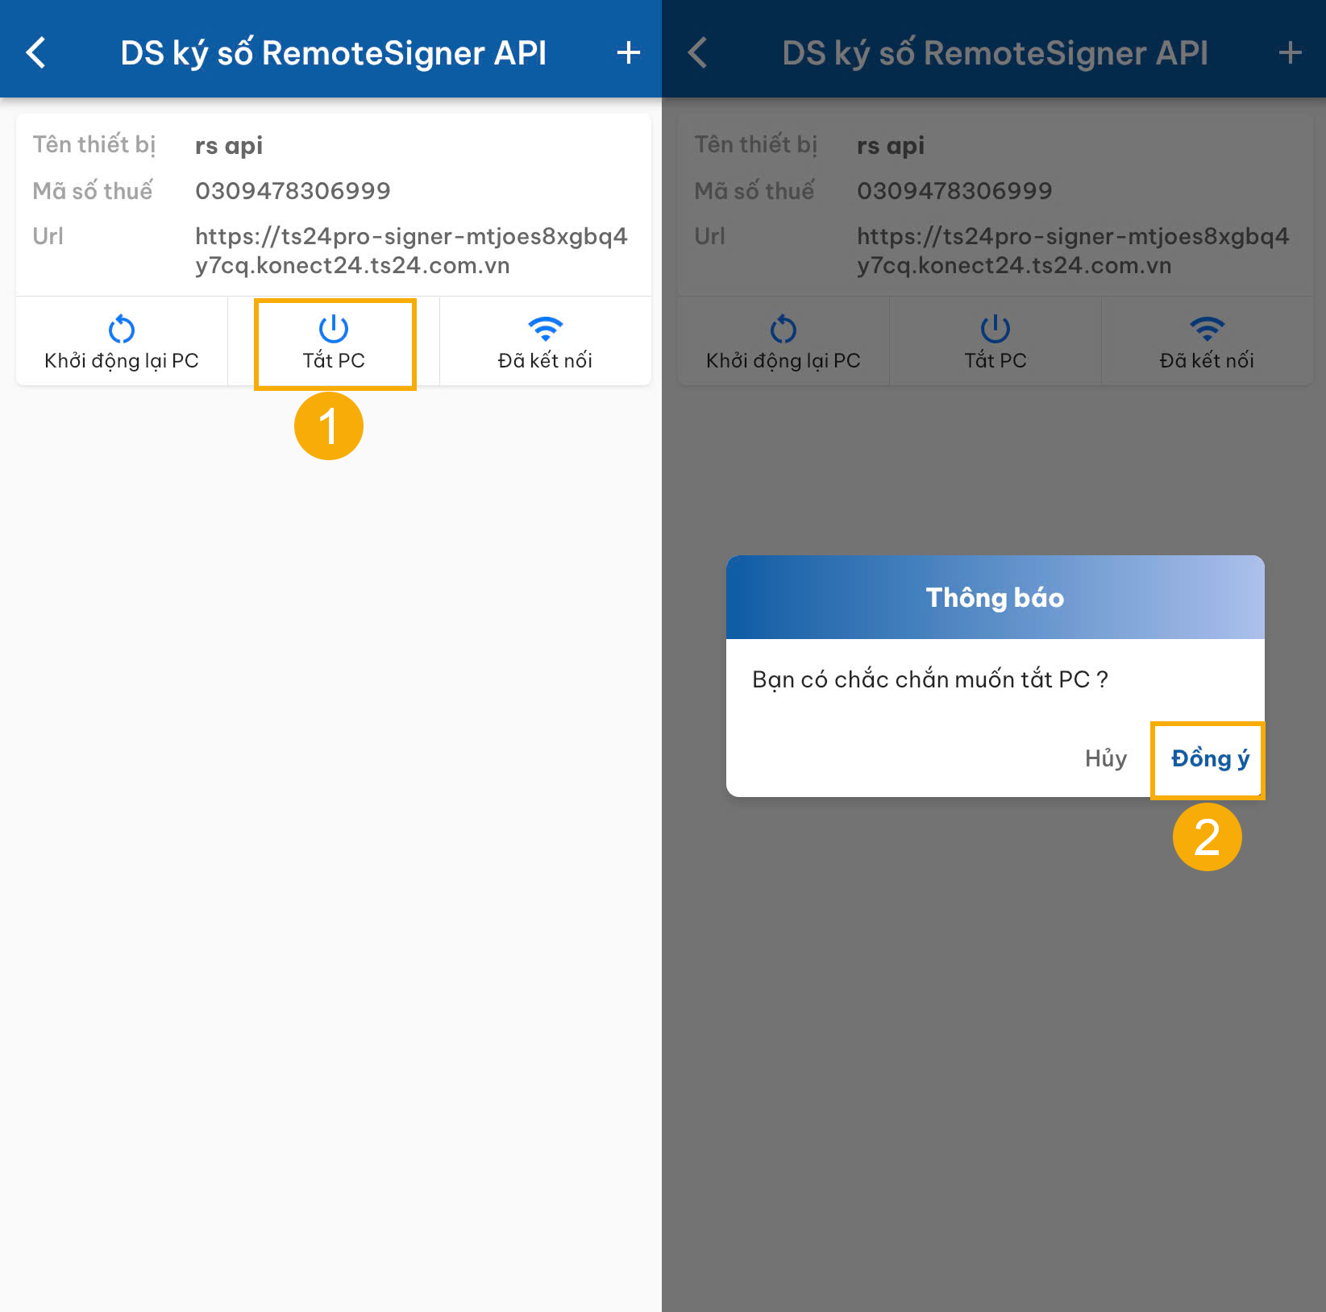Click 'Url' label in left screen

48,236
